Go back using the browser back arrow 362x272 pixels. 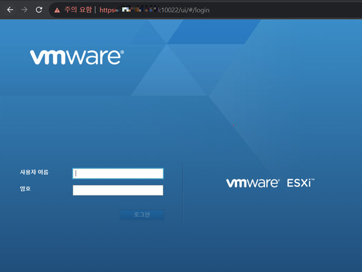click(10, 9)
